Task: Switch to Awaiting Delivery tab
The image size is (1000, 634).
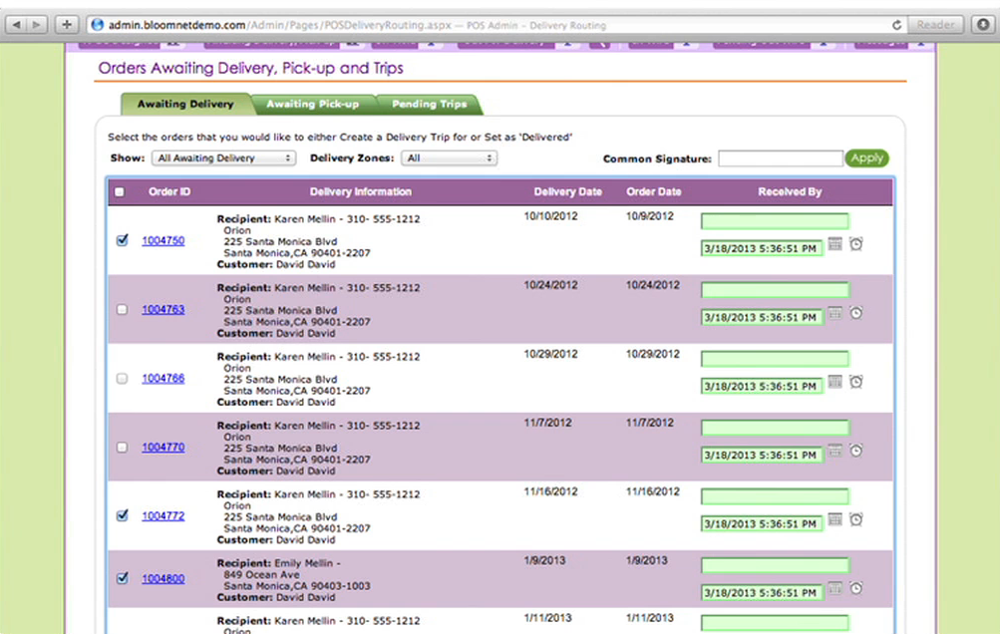Action: click(185, 104)
